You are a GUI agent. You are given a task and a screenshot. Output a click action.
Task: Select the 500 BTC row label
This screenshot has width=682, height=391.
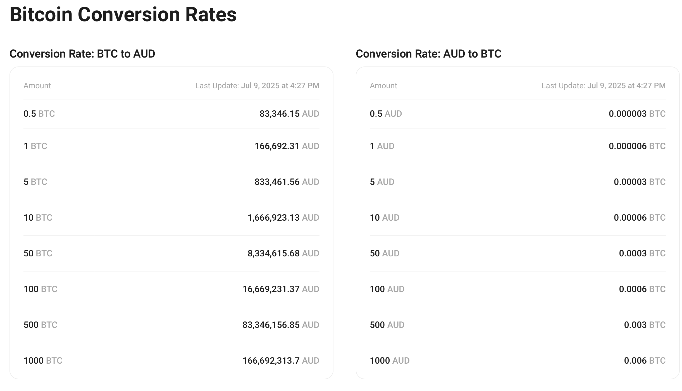[x=40, y=325]
